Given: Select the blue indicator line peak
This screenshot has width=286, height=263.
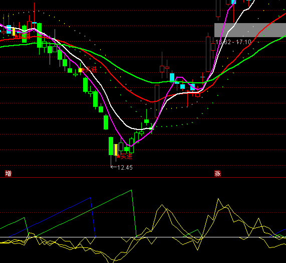Looking at the screenshot, I should (90, 198).
